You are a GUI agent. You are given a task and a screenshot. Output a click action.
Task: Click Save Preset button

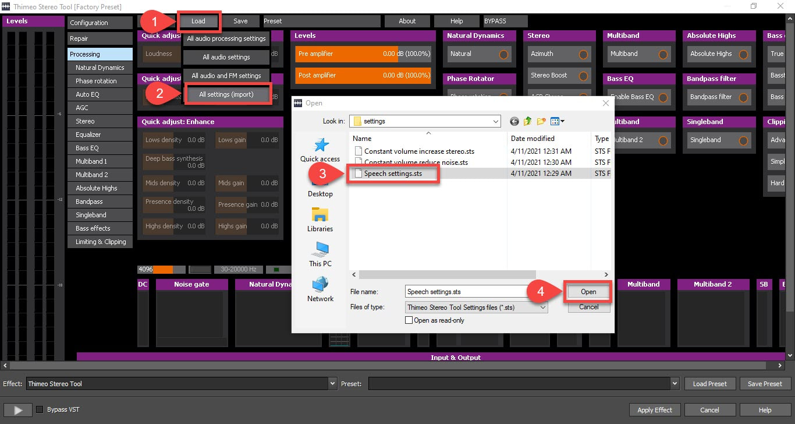point(765,384)
